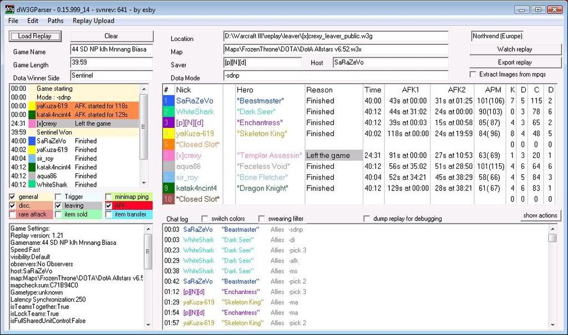Click the Saver name field
Viewport: 568px width, 335px height.
(262, 62)
